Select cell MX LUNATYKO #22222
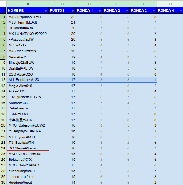The image size is (183, 185). pos(28,34)
